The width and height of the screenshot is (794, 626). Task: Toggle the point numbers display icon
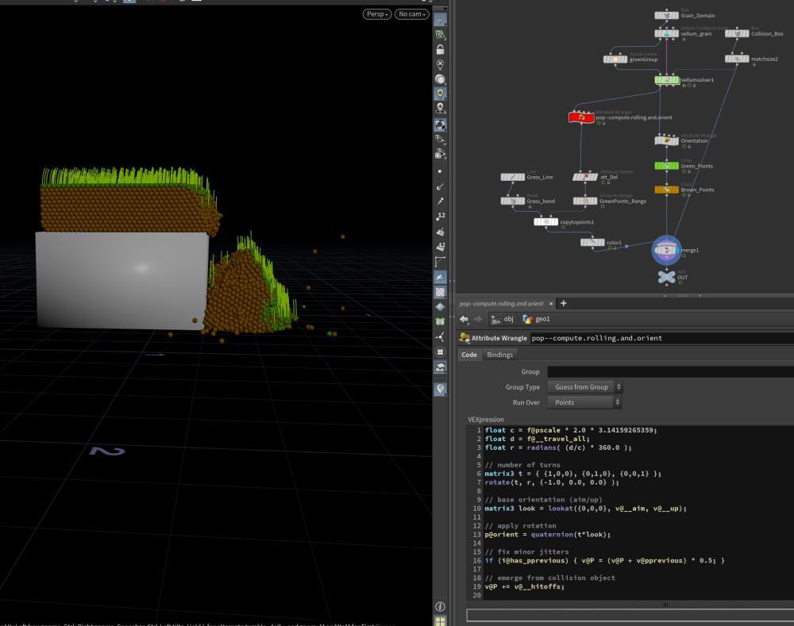pyautogui.click(x=440, y=216)
